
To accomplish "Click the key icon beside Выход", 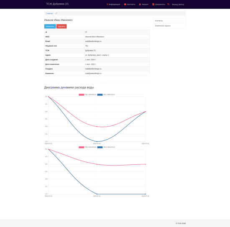I will coord(168,4).
